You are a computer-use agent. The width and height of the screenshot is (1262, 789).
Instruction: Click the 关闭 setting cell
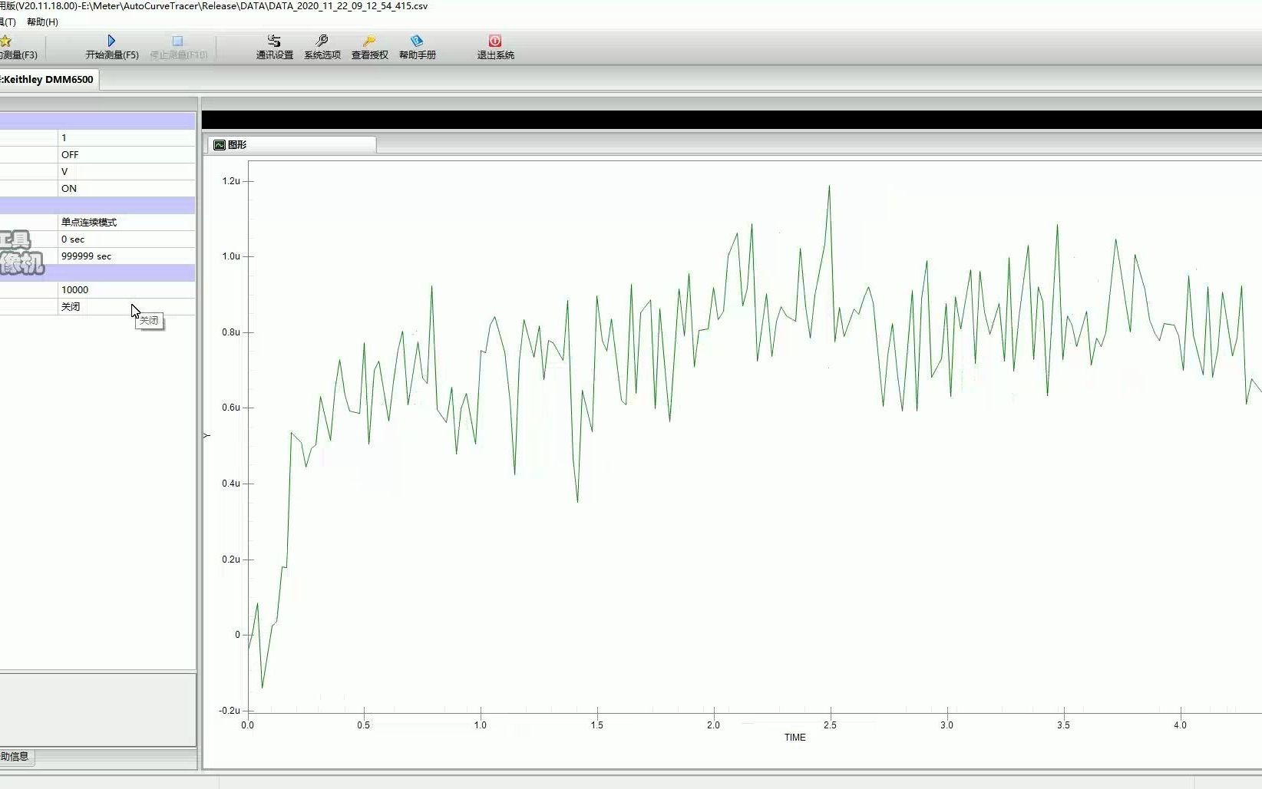(127, 307)
